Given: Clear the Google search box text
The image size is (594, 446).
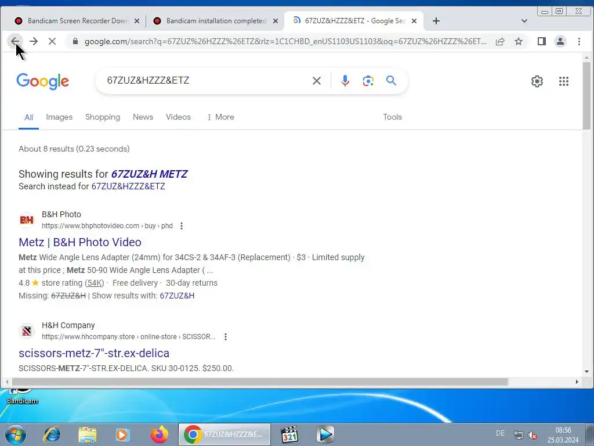Looking at the screenshot, I should coord(317,80).
